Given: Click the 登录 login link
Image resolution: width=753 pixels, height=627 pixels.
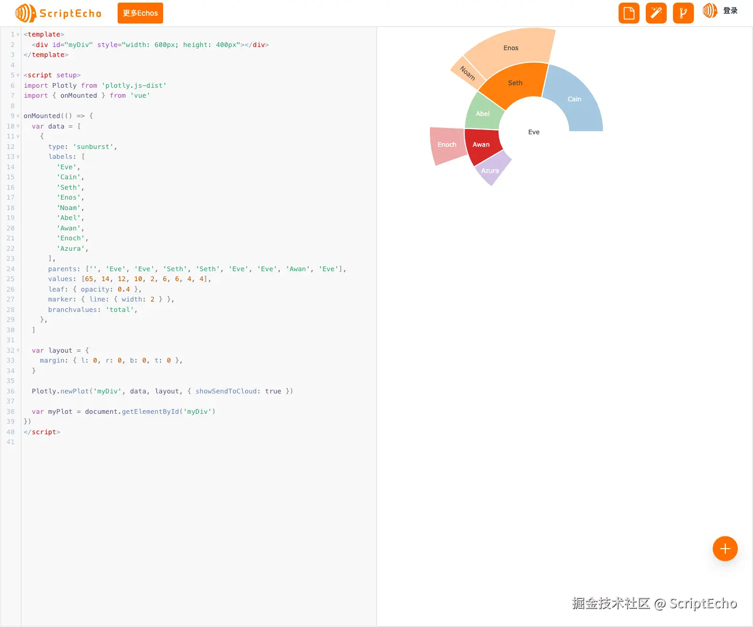Looking at the screenshot, I should coord(731,10).
